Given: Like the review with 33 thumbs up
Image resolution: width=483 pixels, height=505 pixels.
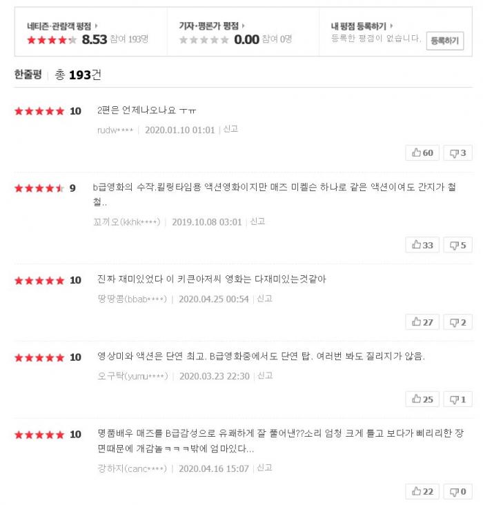Looking at the screenshot, I should [x=422, y=245].
